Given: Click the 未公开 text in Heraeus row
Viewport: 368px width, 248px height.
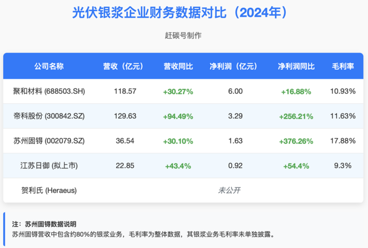Looking at the screenshot, I should tap(229, 190).
